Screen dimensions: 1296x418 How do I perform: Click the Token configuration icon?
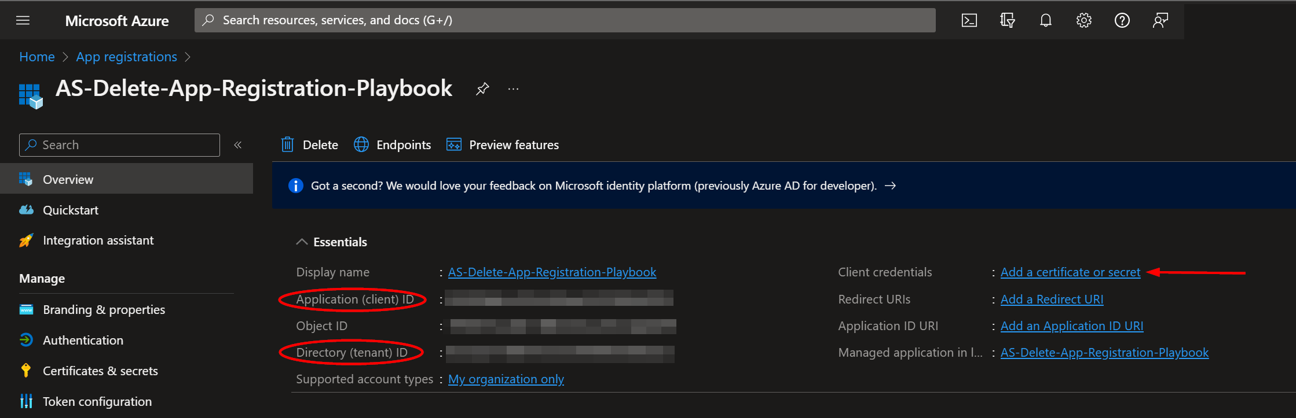(26, 401)
